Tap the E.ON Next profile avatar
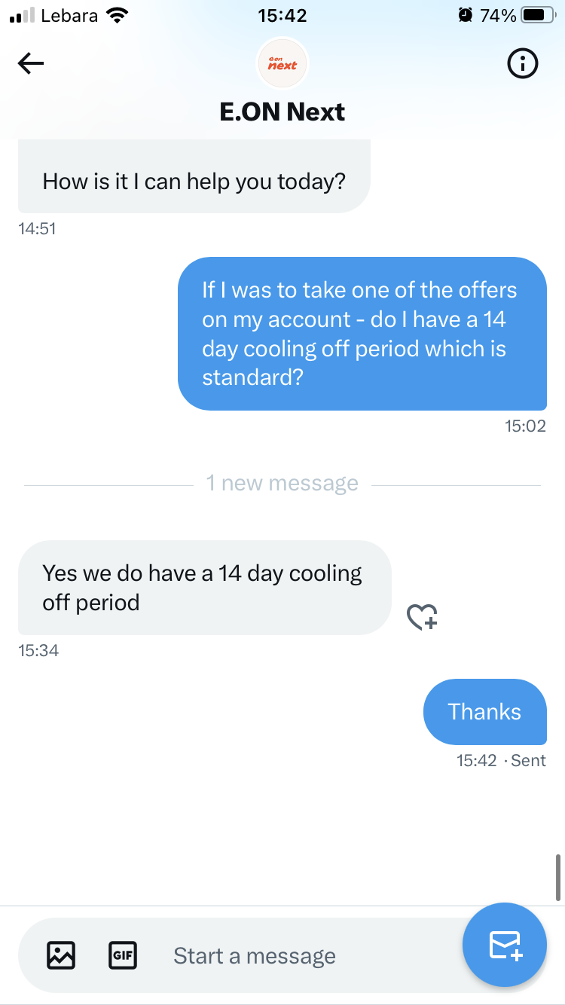 tap(282, 64)
